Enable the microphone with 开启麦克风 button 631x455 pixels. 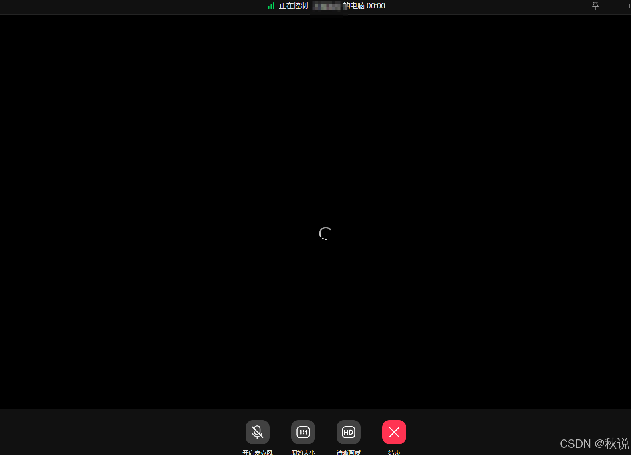point(258,432)
